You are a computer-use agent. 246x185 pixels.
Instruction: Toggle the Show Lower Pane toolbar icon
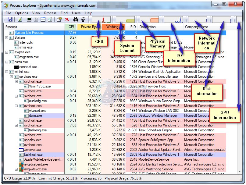[43, 20]
